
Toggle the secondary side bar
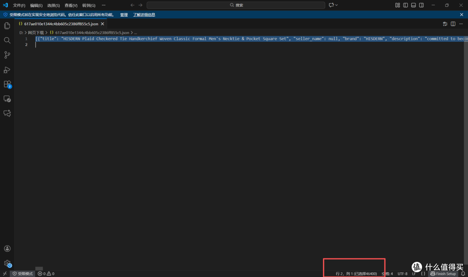422,5
